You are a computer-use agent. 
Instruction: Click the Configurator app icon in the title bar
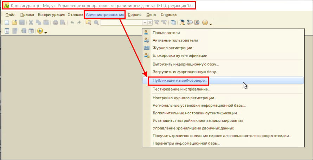[x=7, y=5]
